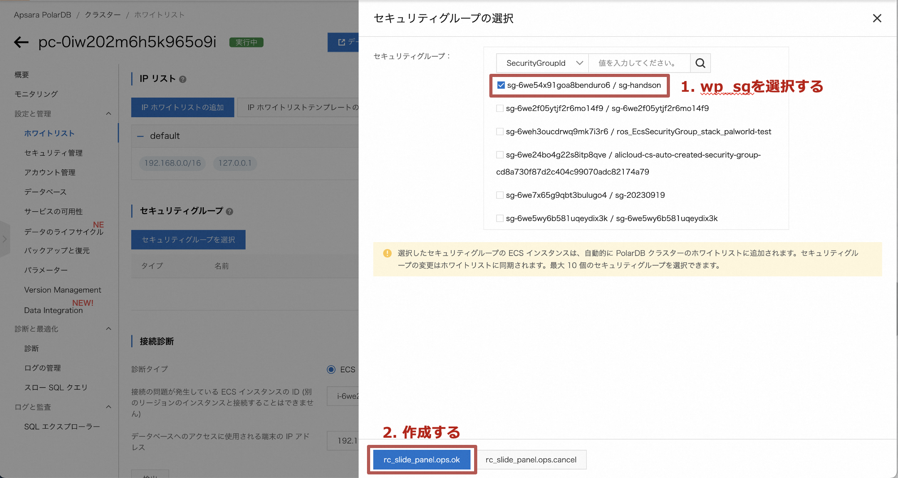This screenshot has width=898, height=478.
Task: Check the sg-20230919 security group
Action: 499,195
